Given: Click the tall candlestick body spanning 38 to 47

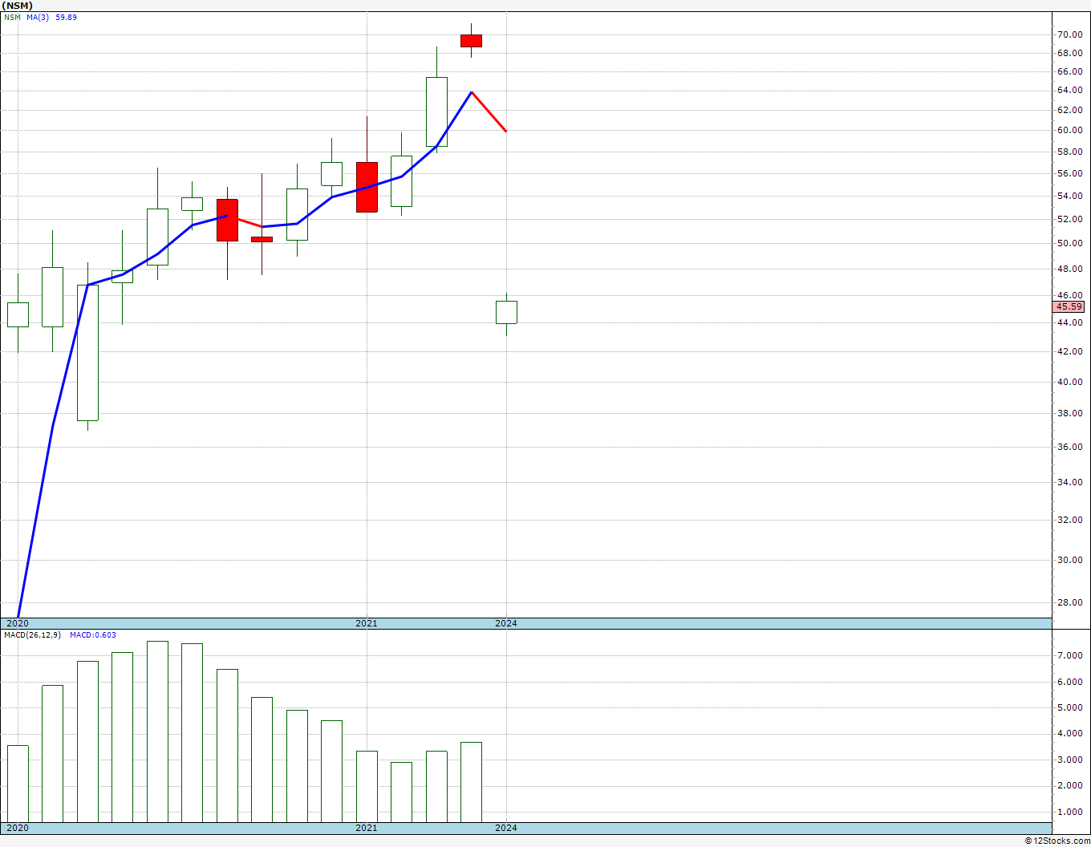Looking at the screenshot, I should (x=87, y=353).
